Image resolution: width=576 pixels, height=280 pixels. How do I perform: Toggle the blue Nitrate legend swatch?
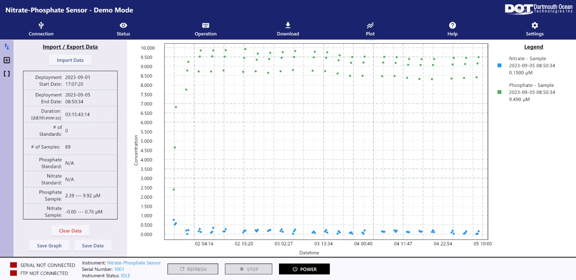coord(499,66)
